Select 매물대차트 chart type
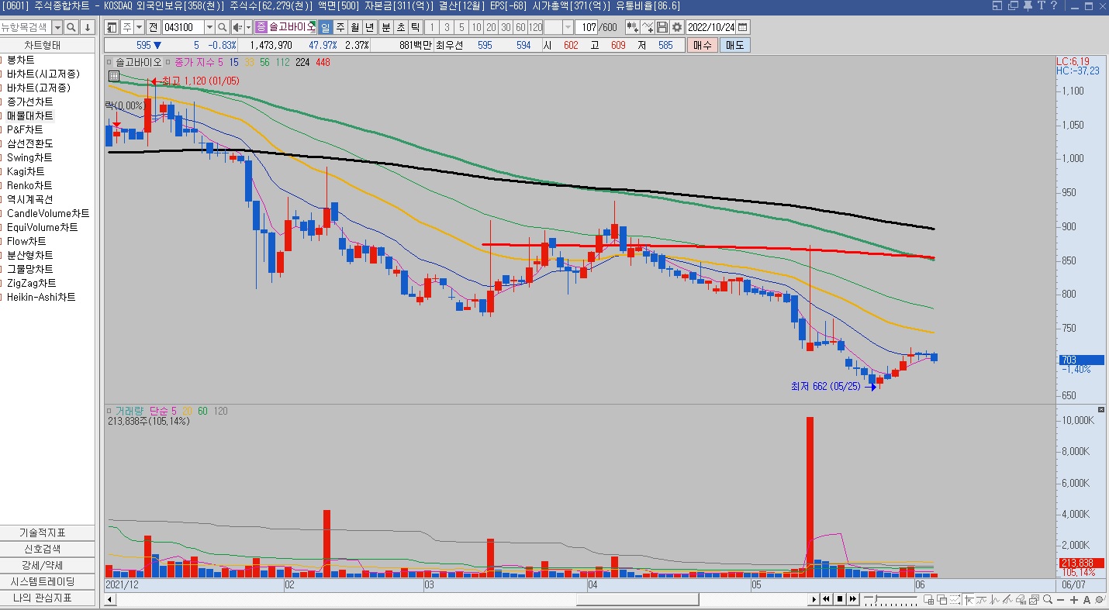The width and height of the screenshot is (1109, 610). pyautogui.click(x=30, y=115)
